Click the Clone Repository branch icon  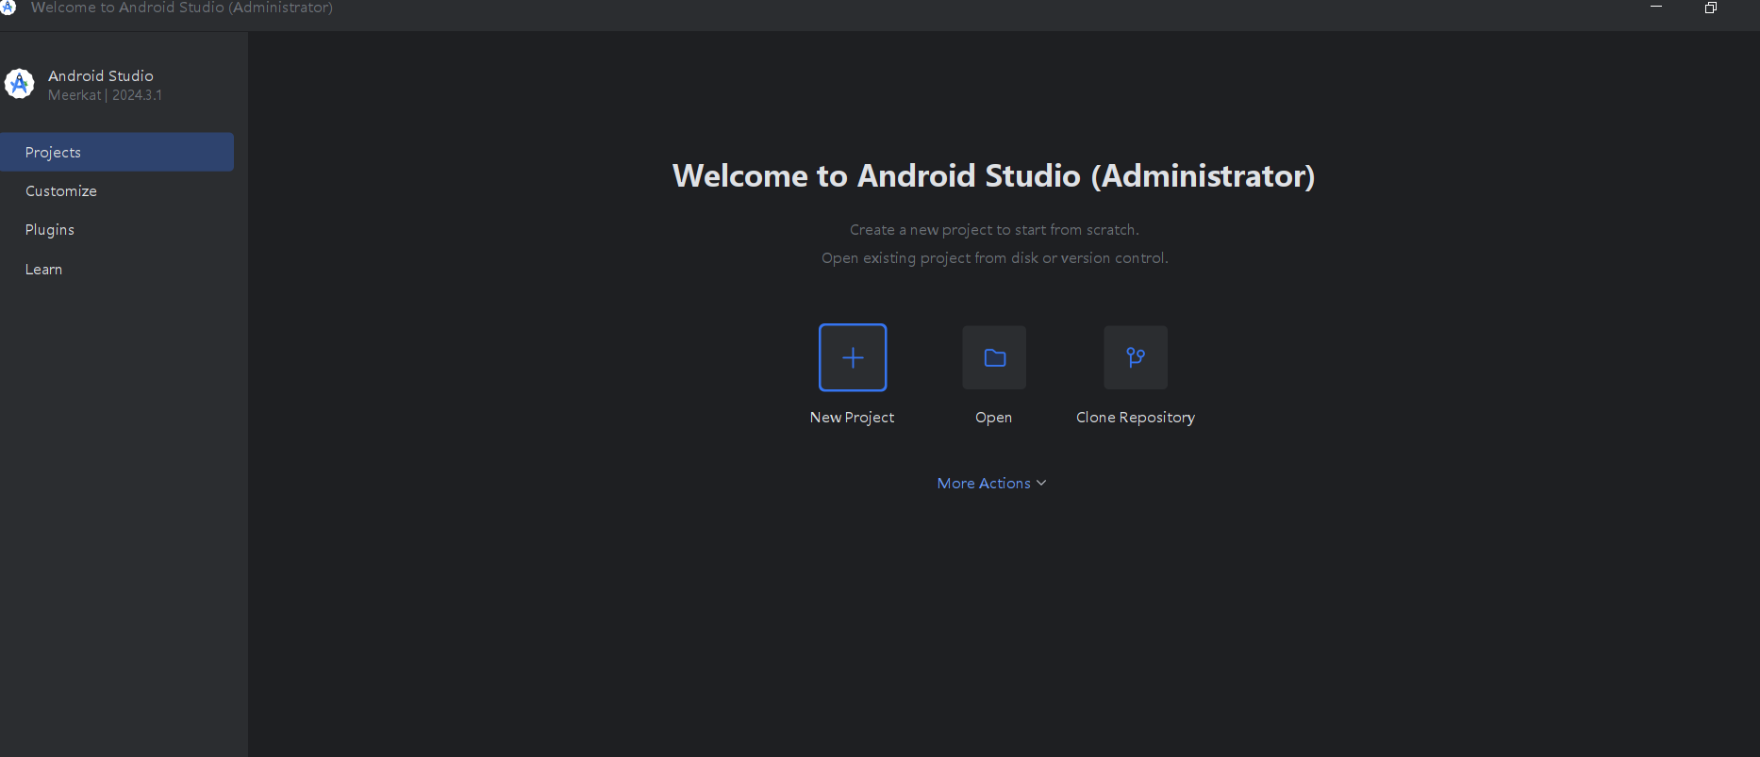(x=1136, y=357)
